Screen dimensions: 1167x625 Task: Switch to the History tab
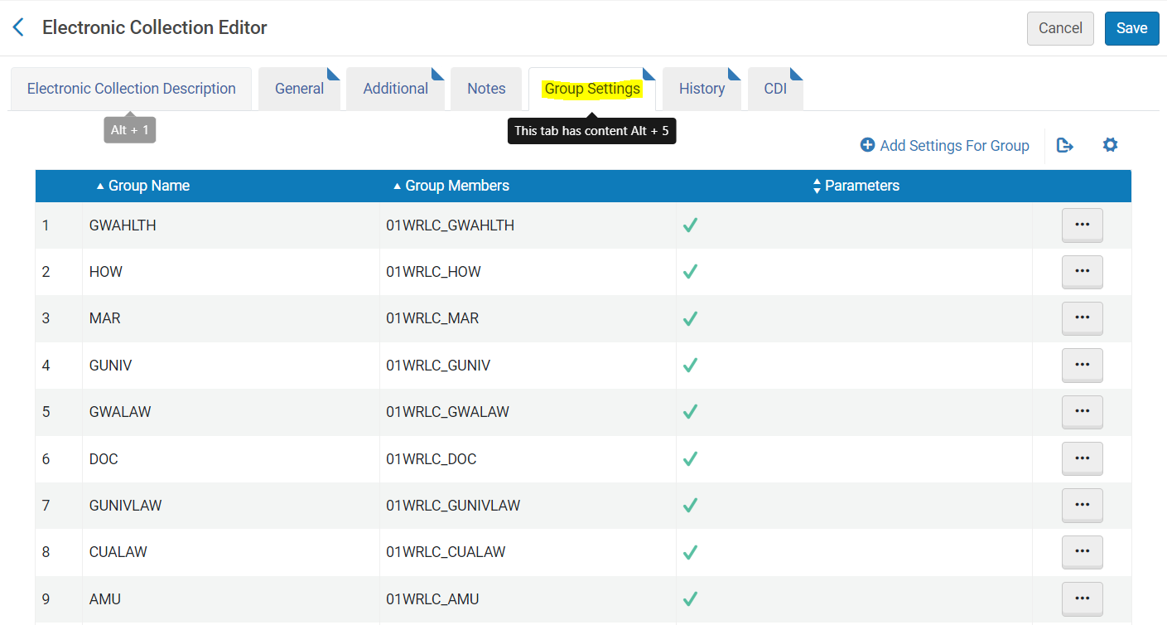(x=702, y=89)
